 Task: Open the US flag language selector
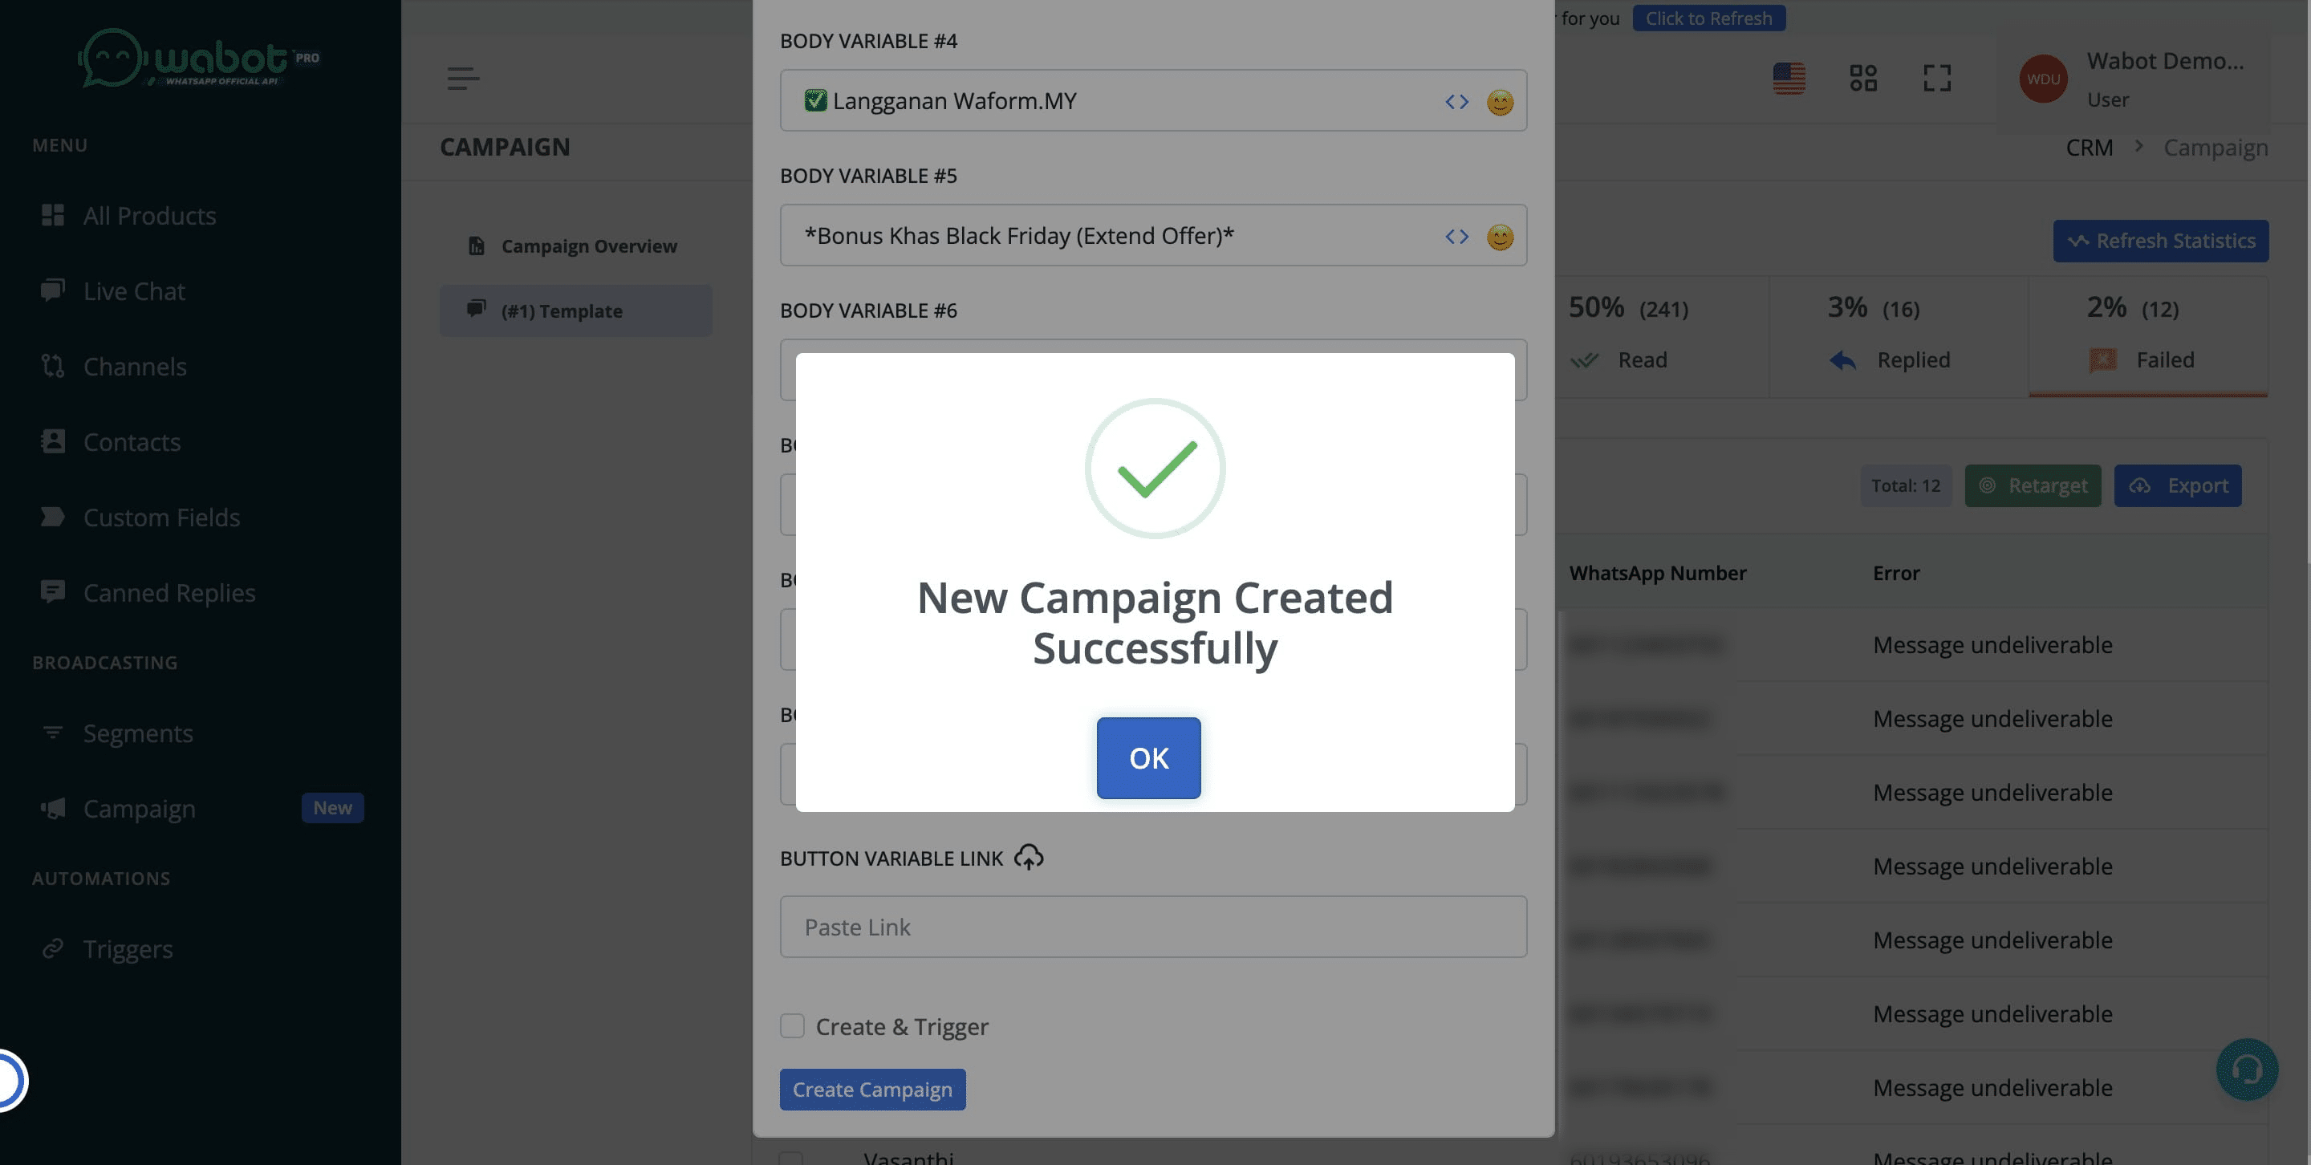tap(1788, 78)
